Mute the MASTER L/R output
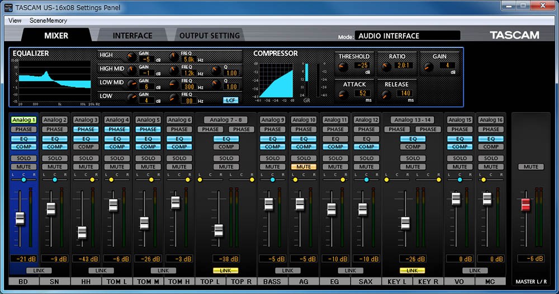559x294 pixels. pyautogui.click(x=530, y=167)
